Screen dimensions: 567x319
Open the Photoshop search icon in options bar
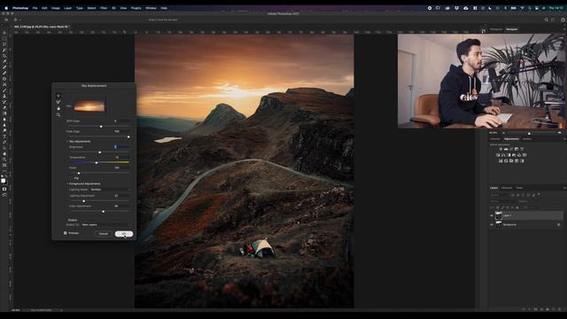tap(546, 19)
